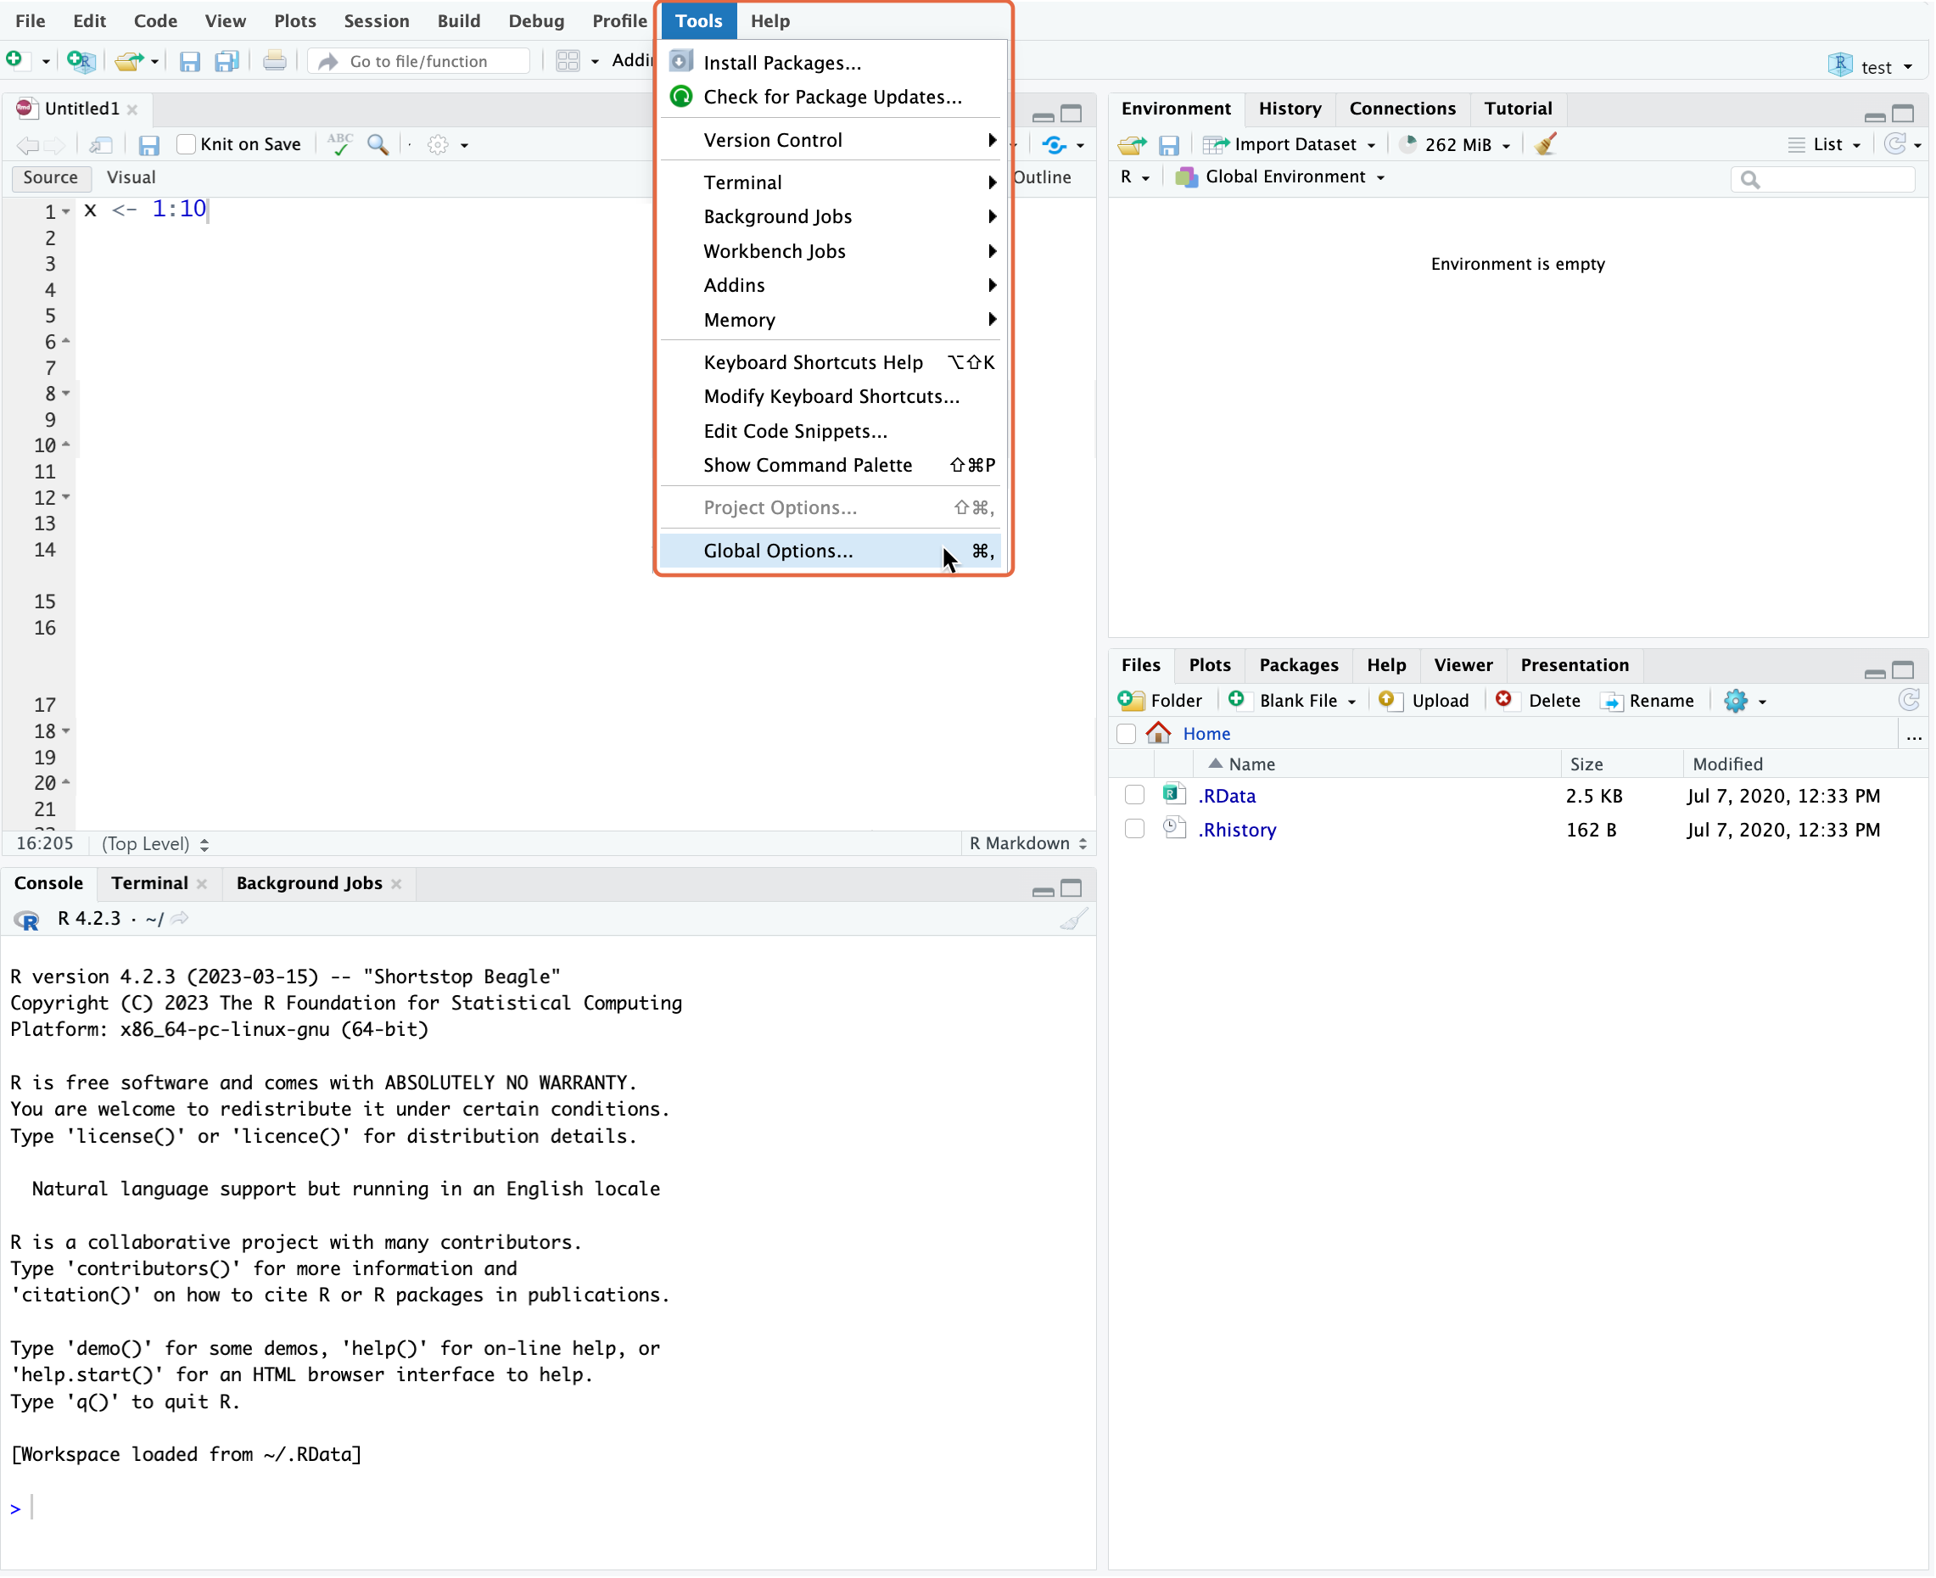Click the find/replace magnifier icon
Viewport: 1936px width, 1578px height.
point(378,143)
